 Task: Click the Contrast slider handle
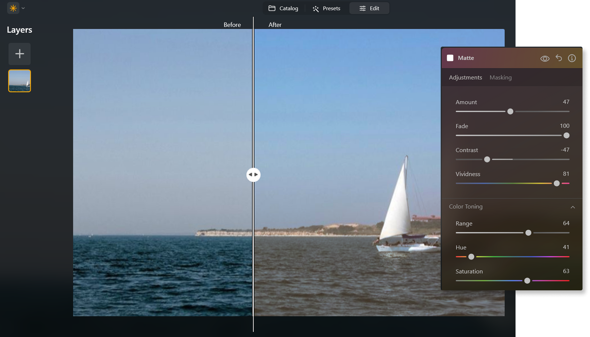[x=487, y=159]
